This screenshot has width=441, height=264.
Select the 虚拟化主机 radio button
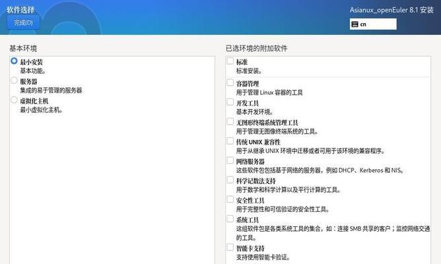[14, 100]
